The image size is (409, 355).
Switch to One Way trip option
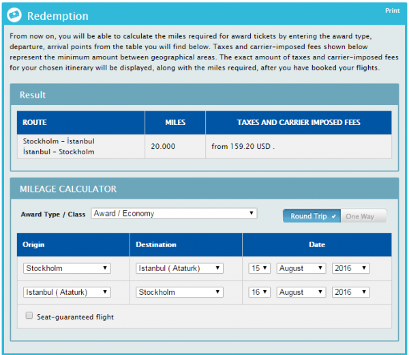click(362, 216)
